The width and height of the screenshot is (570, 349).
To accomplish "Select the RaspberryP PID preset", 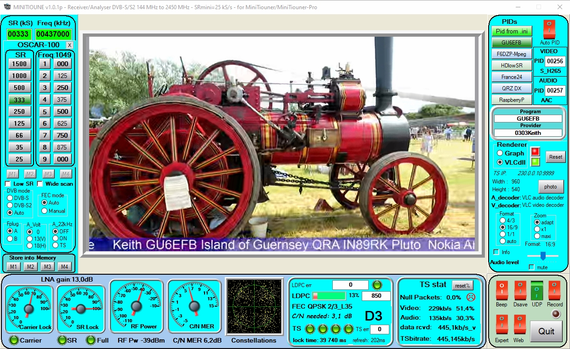I will click(512, 100).
